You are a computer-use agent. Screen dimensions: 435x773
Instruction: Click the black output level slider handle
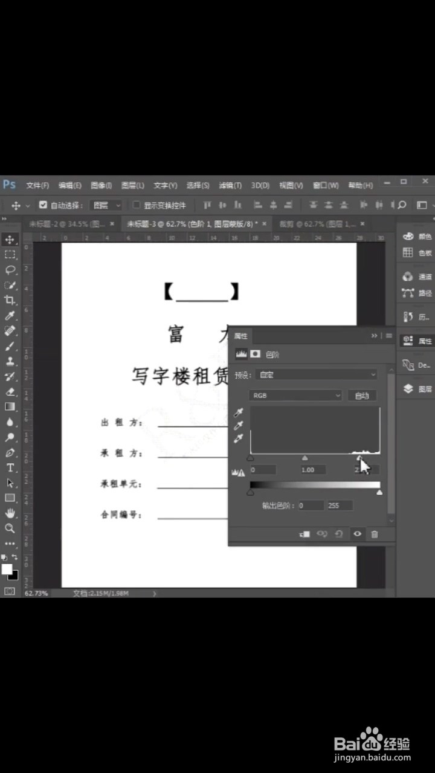(250, 493)
